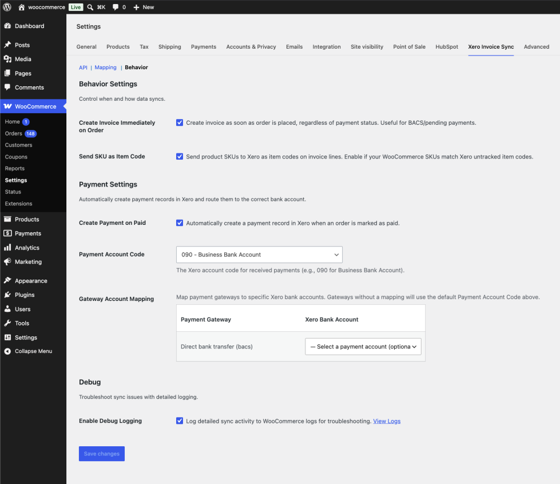Click the ⌘K search shortcut label
Image resolution: width=560 pixels, height=484 pixels.
(x=101, y=7)
